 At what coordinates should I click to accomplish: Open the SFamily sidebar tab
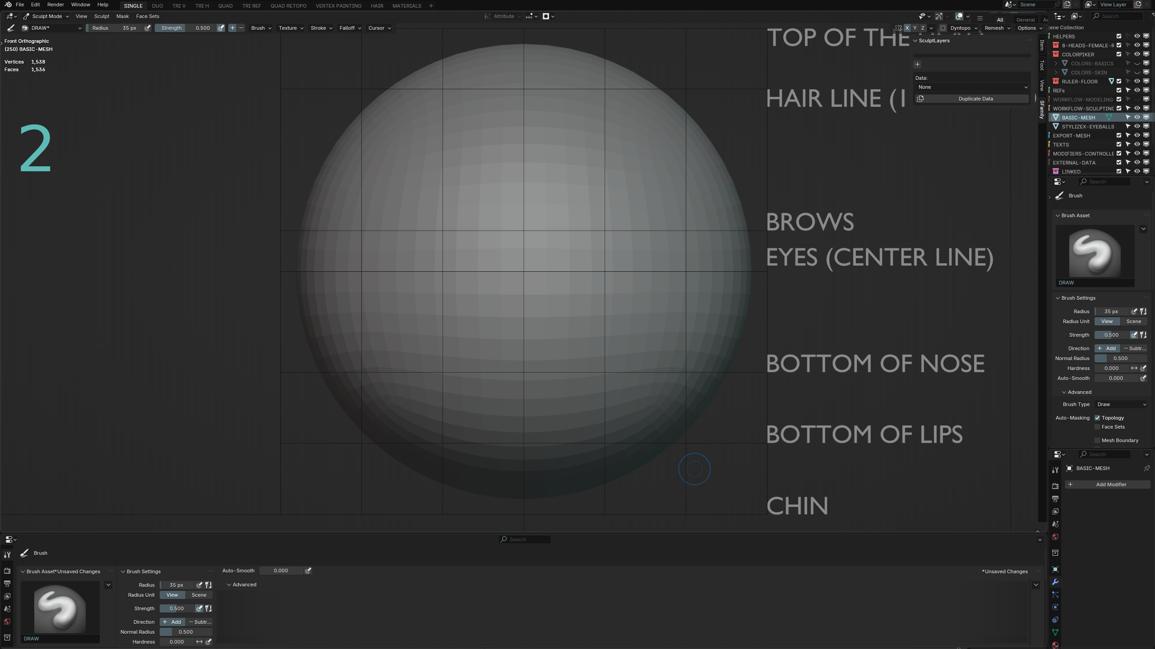(1042, 110)
